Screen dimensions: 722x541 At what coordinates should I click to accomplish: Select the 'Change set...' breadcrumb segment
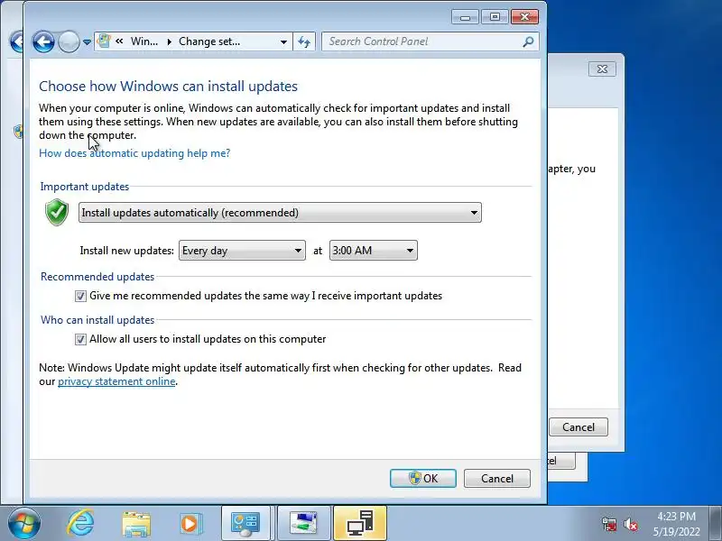click(209, 41)
